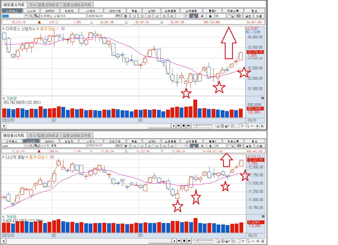Image resolution: width=338 pixels, height=245 pixels.
Task: Click cog icon in upper chart bottom toolbar
Action: coord(222,126)
